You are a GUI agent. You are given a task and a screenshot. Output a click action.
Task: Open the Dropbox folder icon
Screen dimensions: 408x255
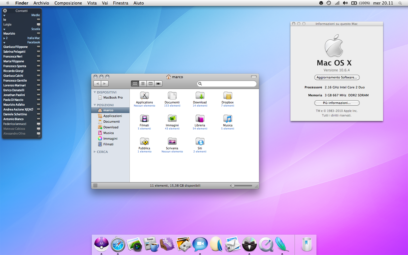(228, 95)
